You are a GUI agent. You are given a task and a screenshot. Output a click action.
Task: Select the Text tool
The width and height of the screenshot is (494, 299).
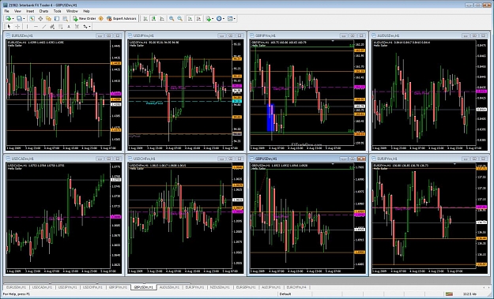click(x=69, y=27)
